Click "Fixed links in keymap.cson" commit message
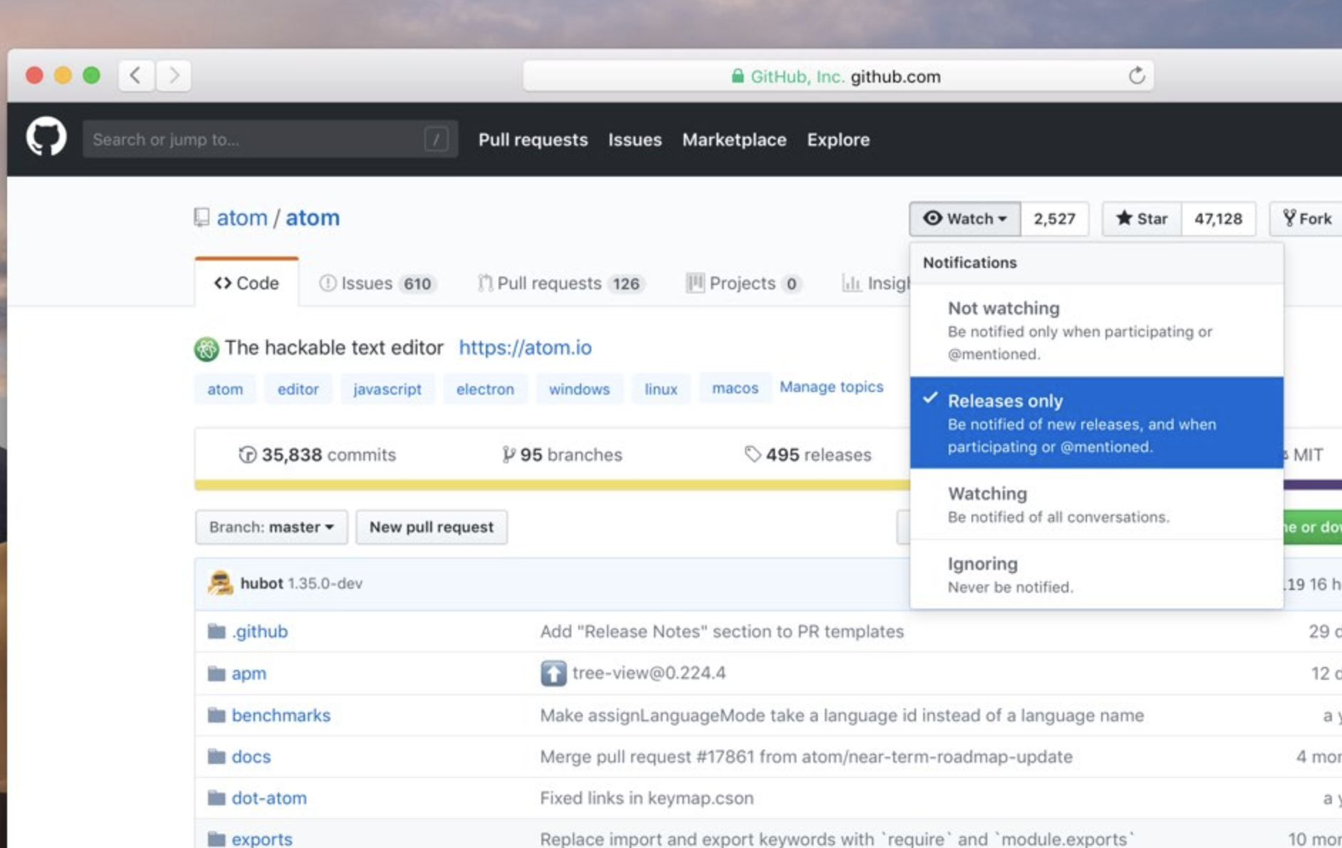 [646, 798]
